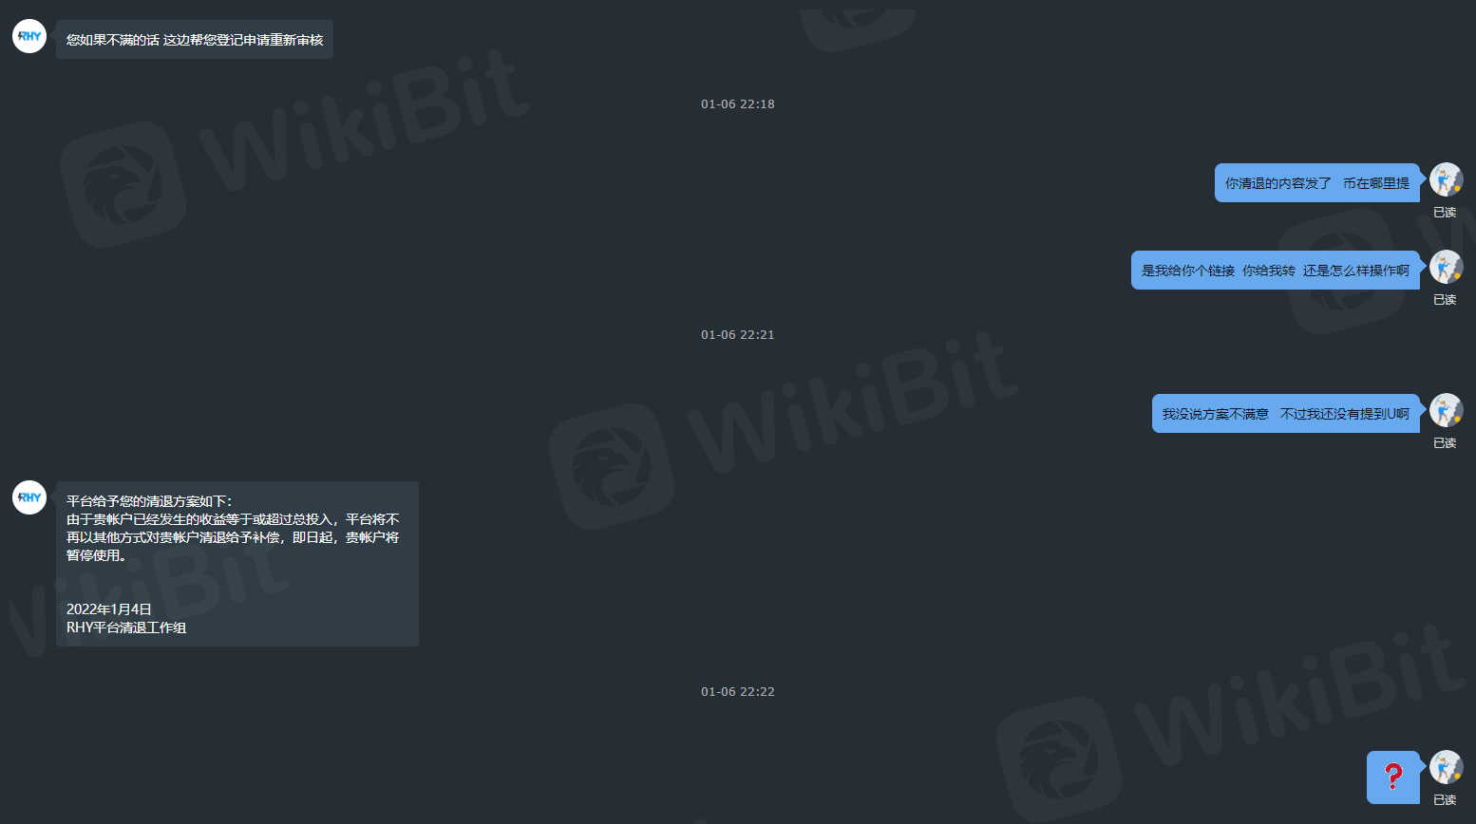Image resolution: width=1476 pixels, height=824 pixels.
Task: Click the RHY平台清退工作组 signature line
Action: tap(126, 627)
